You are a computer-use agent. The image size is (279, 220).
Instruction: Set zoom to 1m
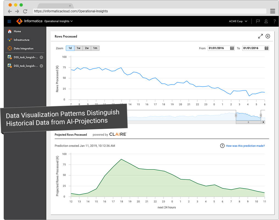coord(95,48)
